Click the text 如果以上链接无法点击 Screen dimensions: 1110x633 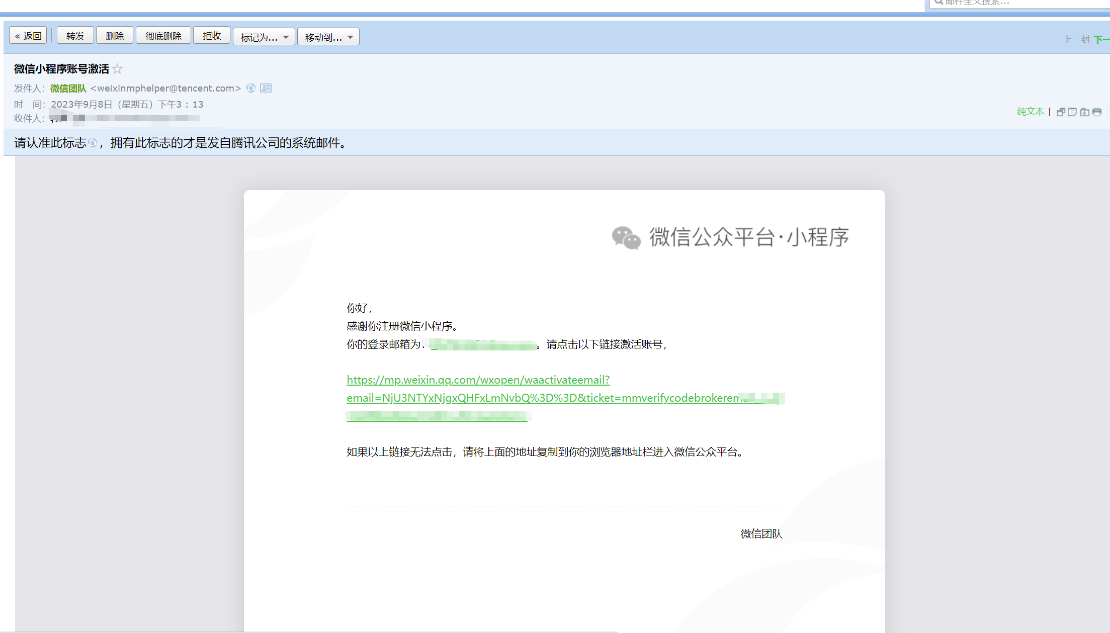pyautogui.click(x=399, y=452)
